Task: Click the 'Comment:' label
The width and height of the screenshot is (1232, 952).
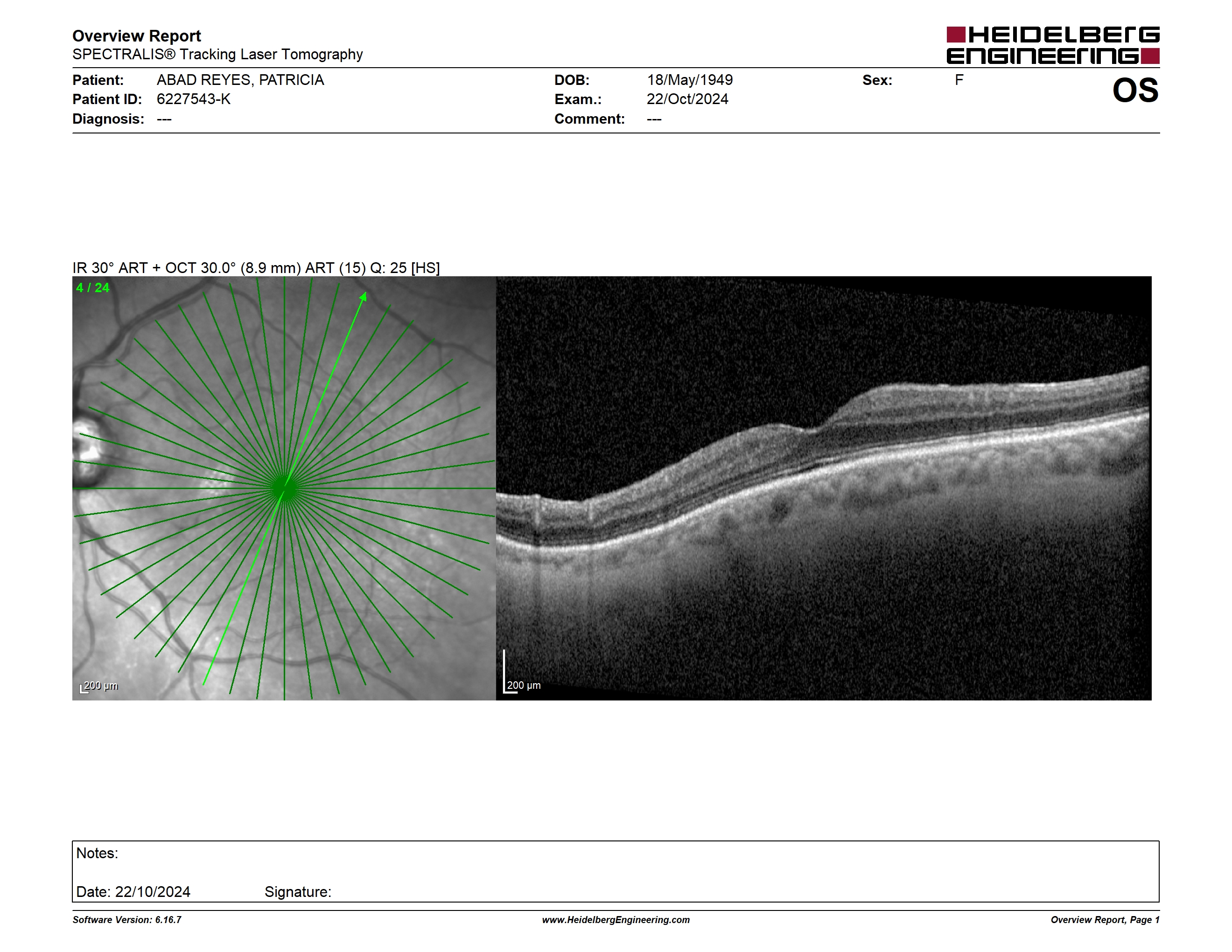Action: tap(589, 119)
